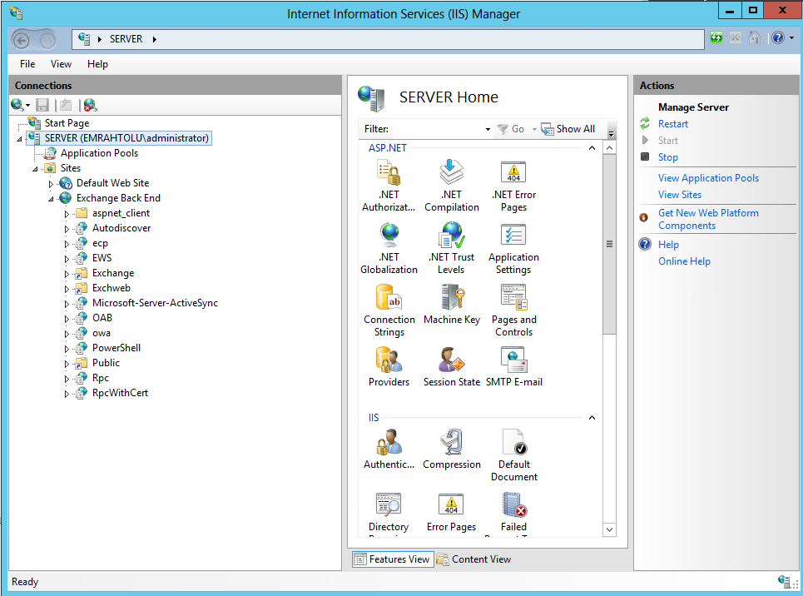The image size is (803, 596).
Task: Collapse the SERVER node in tree
Action: 19,139
